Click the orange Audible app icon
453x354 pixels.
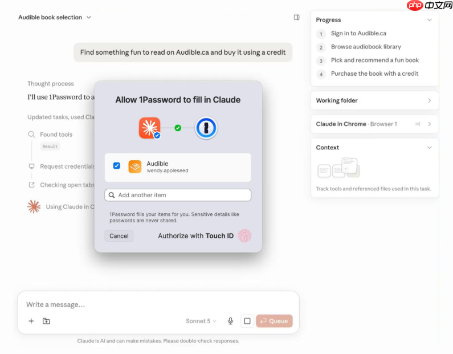[135, 167]
